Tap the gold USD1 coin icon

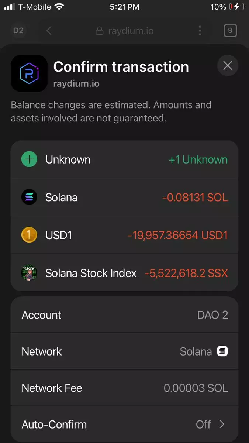(29, 235)
